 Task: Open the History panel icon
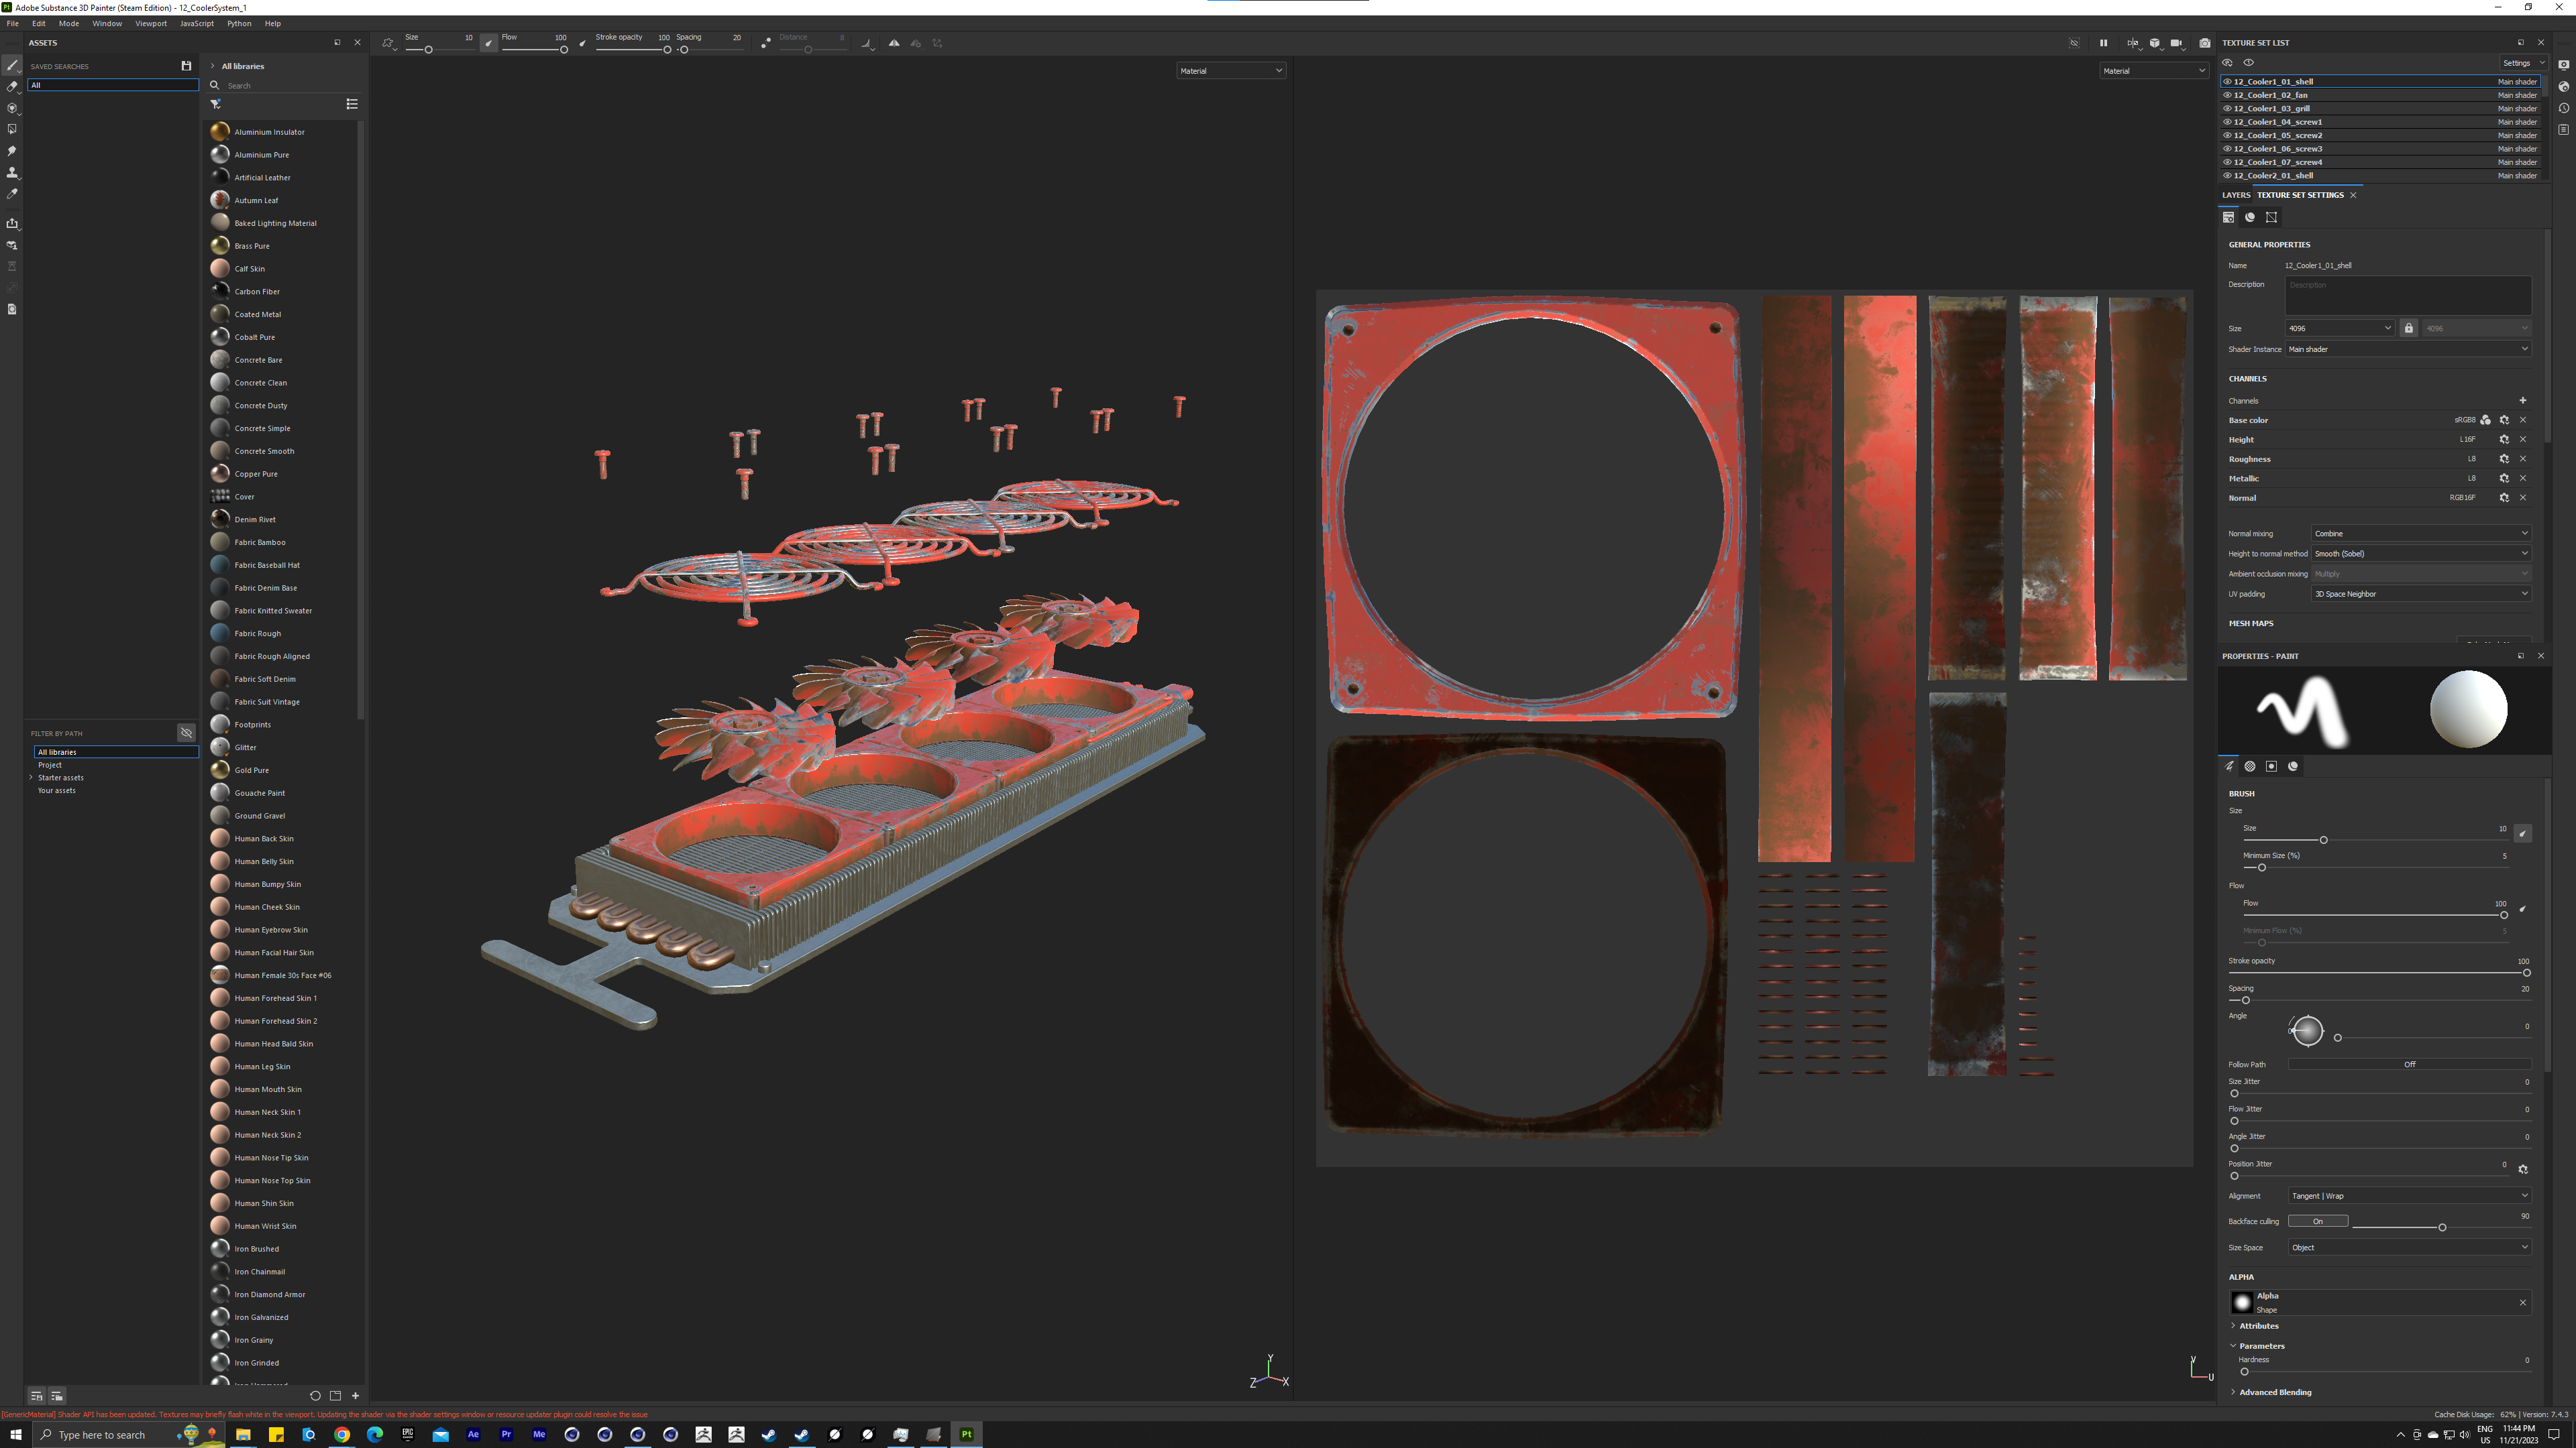[x=2563, y=108]
